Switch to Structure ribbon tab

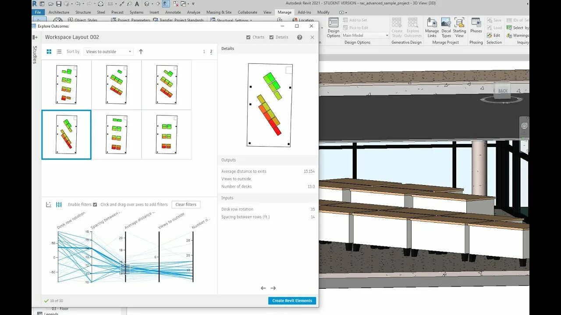(83, 12)
